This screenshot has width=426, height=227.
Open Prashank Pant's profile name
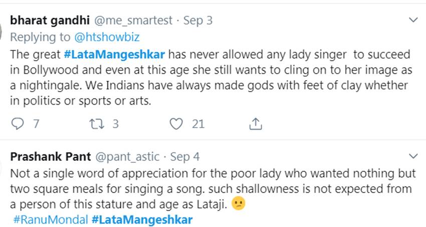51,157
